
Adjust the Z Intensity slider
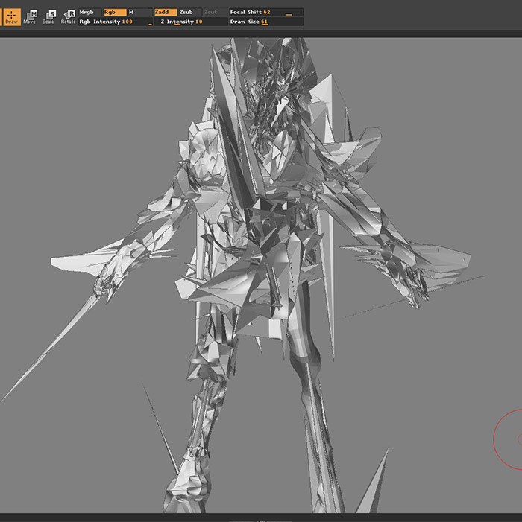191,22
